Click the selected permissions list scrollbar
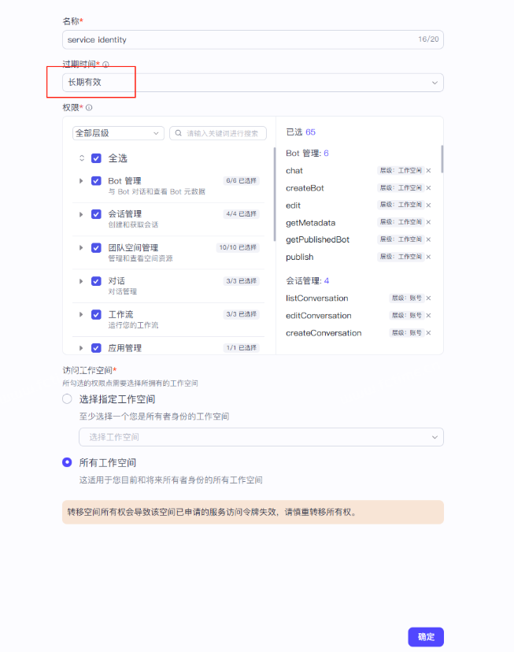Screen dimensions: 514x652 click(x=442, y=159)
